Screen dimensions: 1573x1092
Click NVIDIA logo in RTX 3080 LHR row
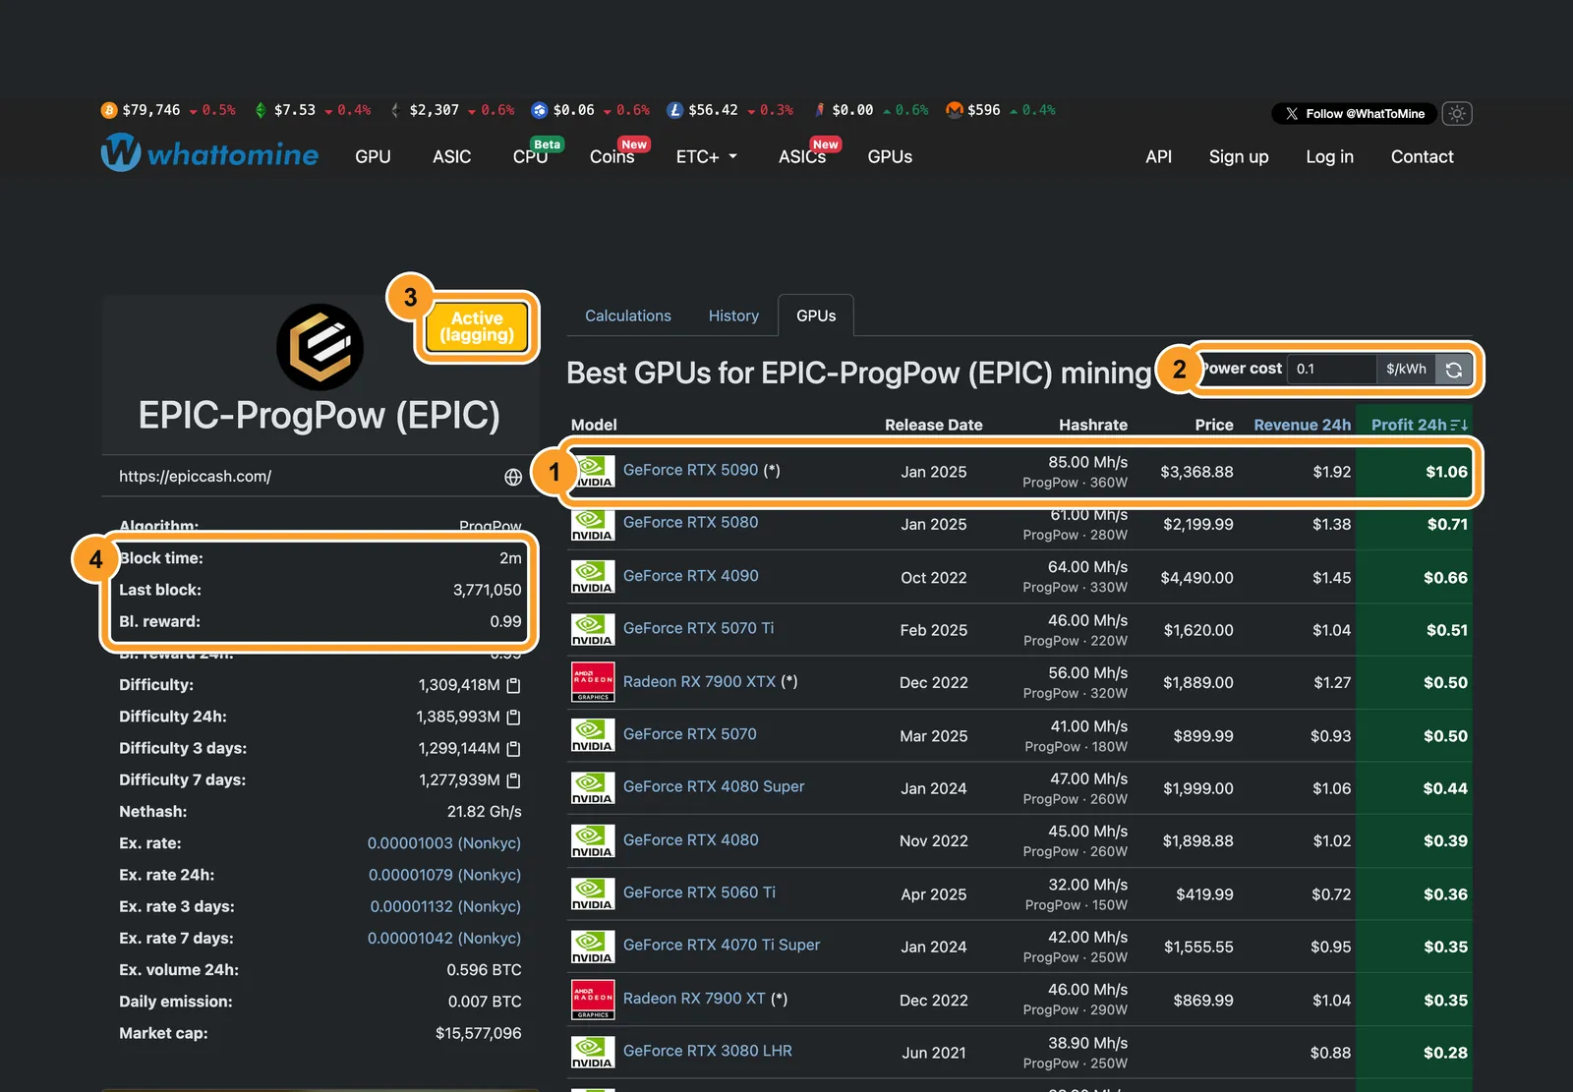(593, 1053)
